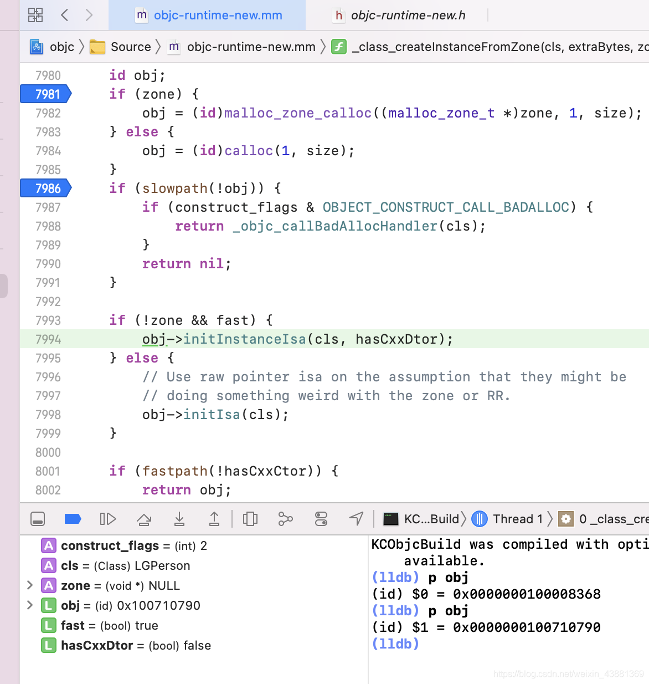The image size is (649, 684).
Task: Select the cls variable row
Action: 194,566
